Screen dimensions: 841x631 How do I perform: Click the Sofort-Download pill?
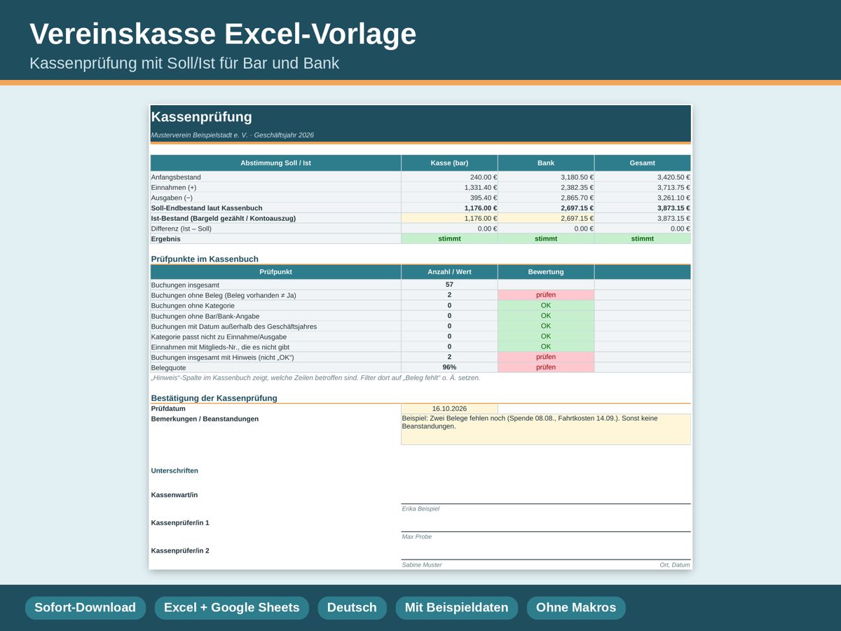(x=86, y=608)
